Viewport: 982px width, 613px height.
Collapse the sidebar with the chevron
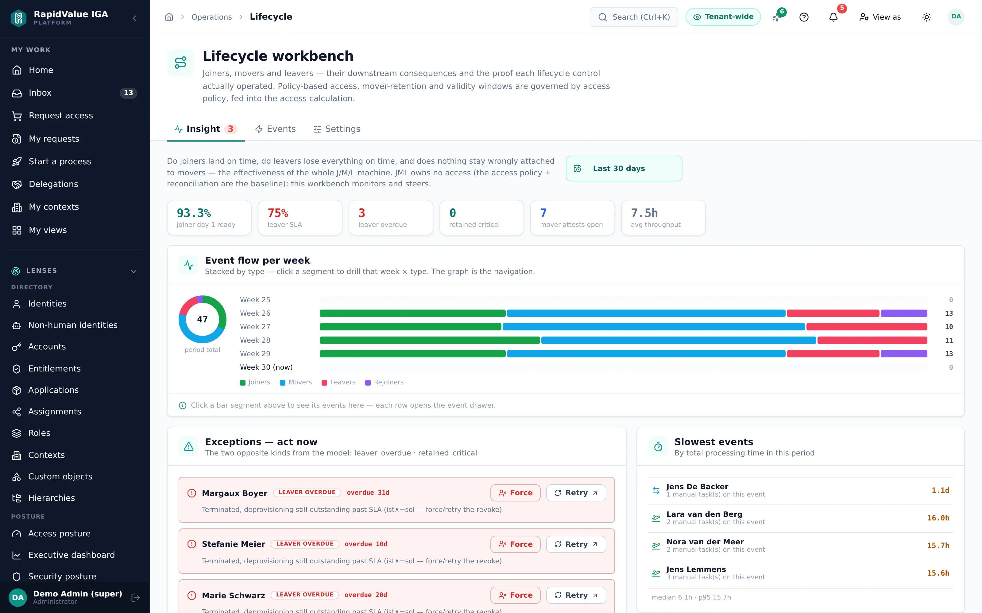point(134,18)
